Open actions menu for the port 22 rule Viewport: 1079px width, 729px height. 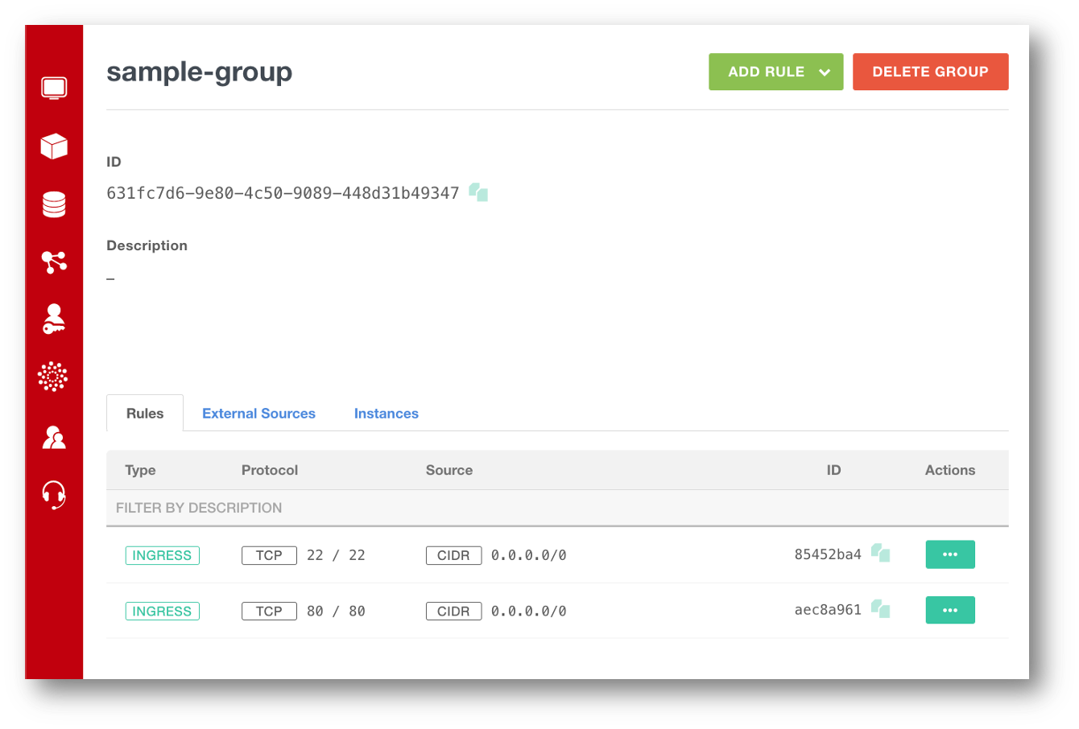tap(950, 554)
